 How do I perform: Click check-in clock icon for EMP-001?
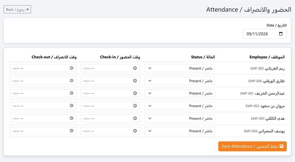(135, 93)
